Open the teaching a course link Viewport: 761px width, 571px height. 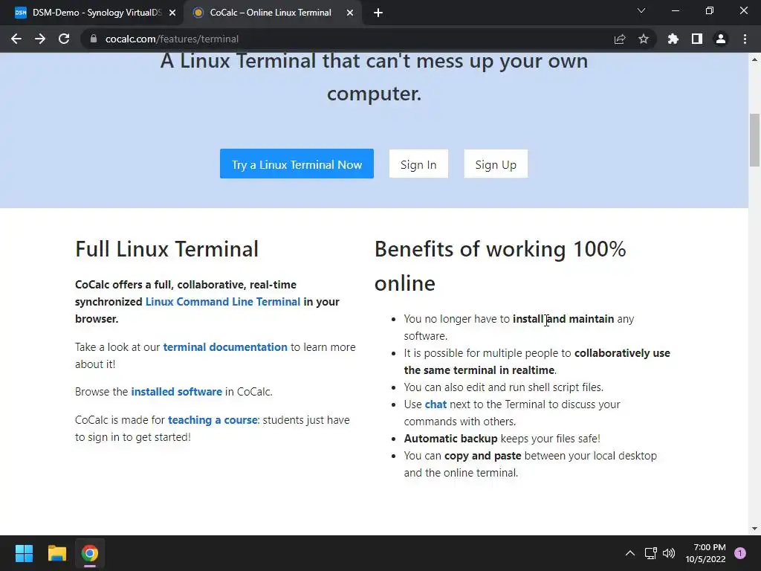click(x=213, y=420)
